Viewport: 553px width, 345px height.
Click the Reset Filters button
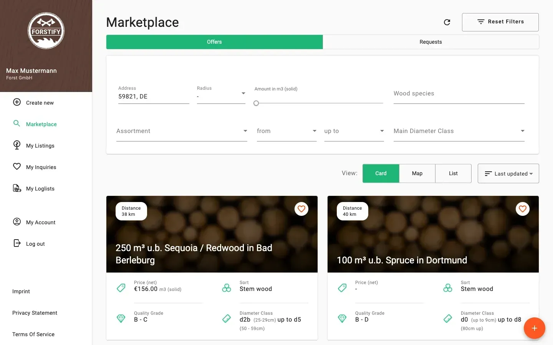coord(500,22)
